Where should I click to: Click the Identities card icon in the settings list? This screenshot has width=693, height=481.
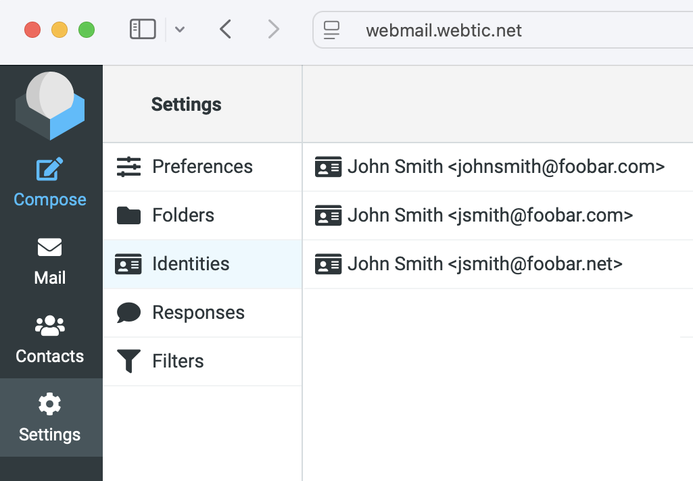pos(128,264)
